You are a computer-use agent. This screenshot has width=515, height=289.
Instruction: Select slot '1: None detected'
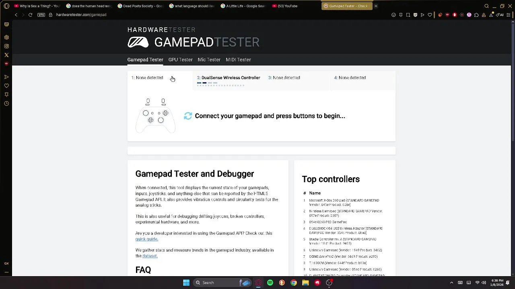160,80
